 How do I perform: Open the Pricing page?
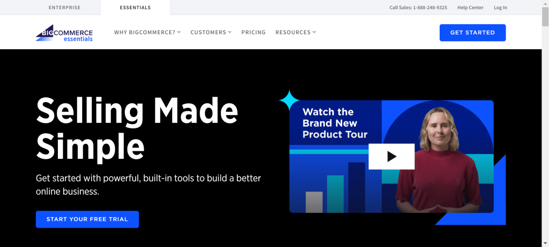coord(254,32)
